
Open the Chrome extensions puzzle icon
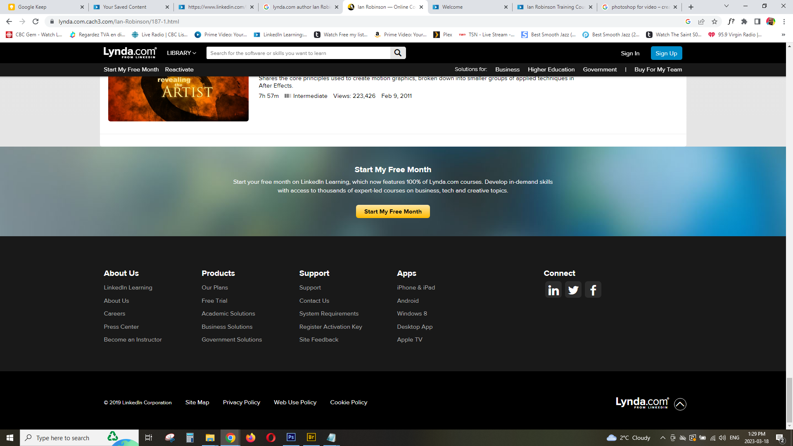(744, 21)
